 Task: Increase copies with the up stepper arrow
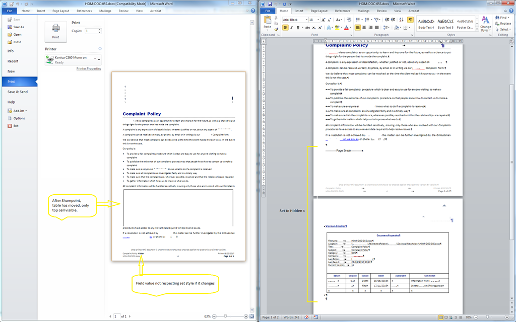[x=99, y=30]
